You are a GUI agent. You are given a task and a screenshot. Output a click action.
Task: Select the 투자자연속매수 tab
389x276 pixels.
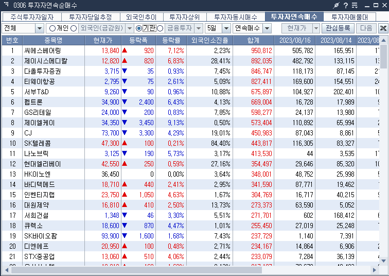point(294,16)
